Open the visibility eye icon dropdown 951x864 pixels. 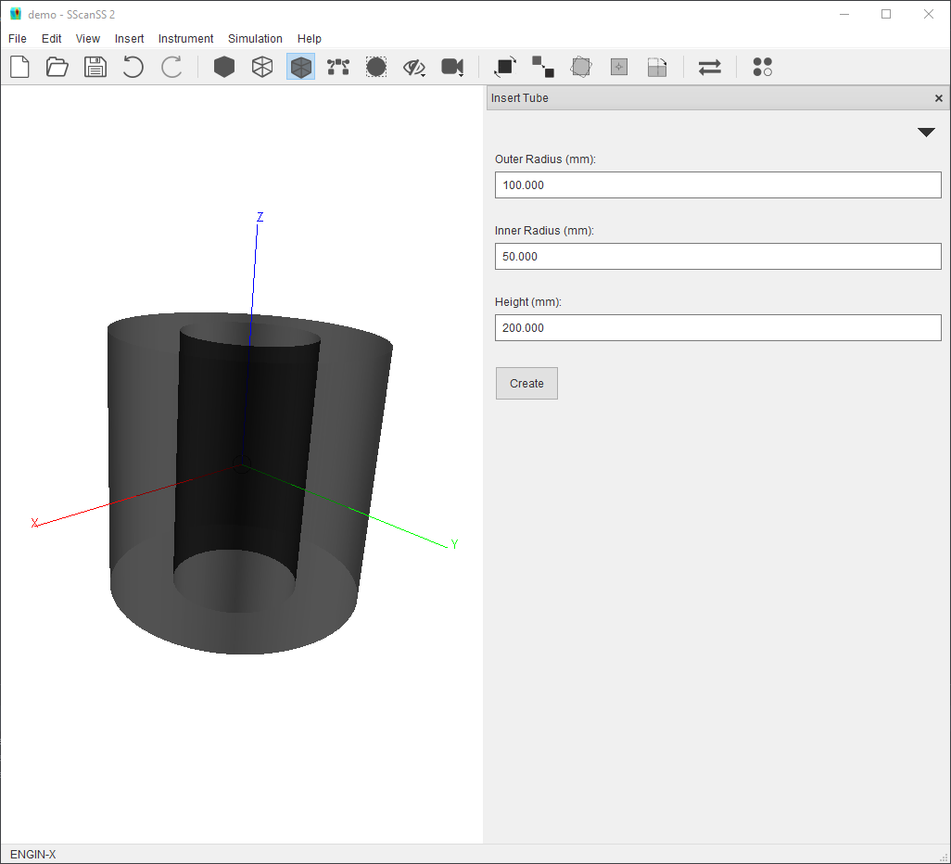pos(414,67)
